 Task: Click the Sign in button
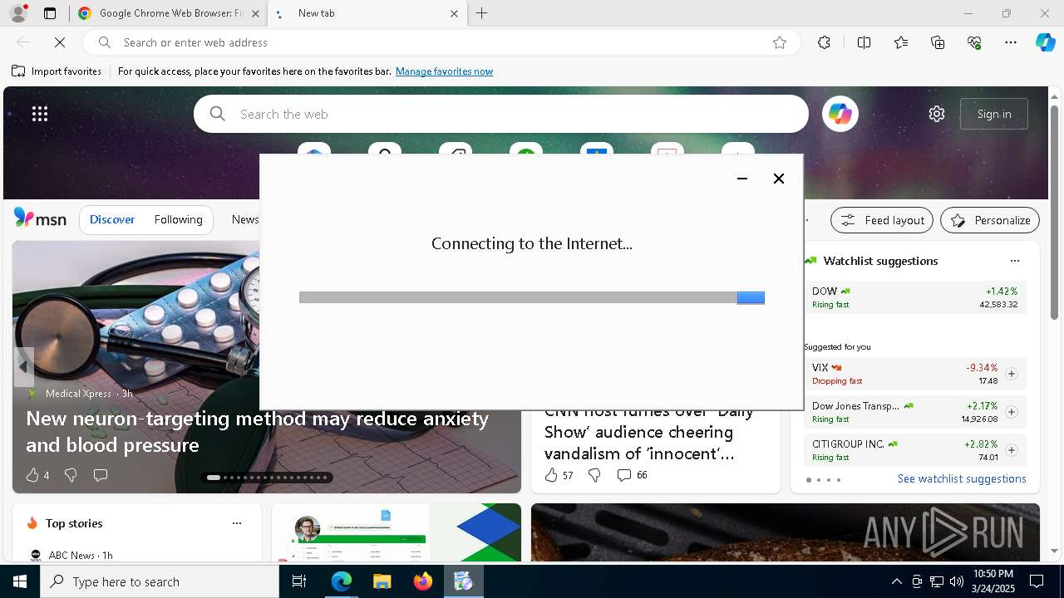(x=994, y=114)
